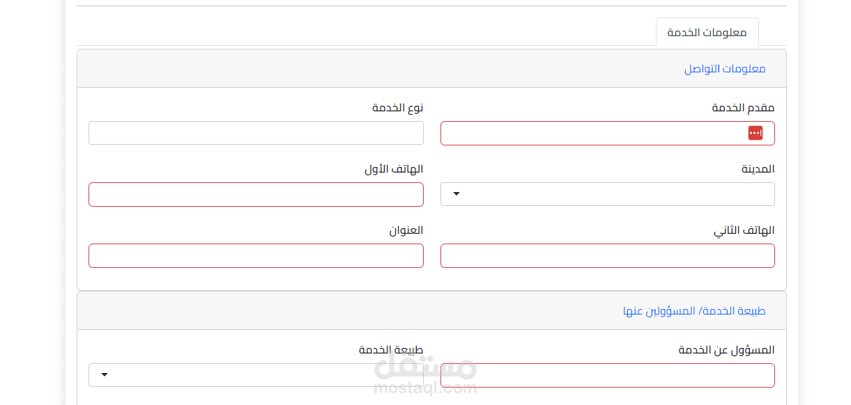The height and width of the screenshot is (405, 851).
Task: Toggle the طبيعة الخدمة/ المسؤولين عنها section
Action: click(x=693, y=311)
